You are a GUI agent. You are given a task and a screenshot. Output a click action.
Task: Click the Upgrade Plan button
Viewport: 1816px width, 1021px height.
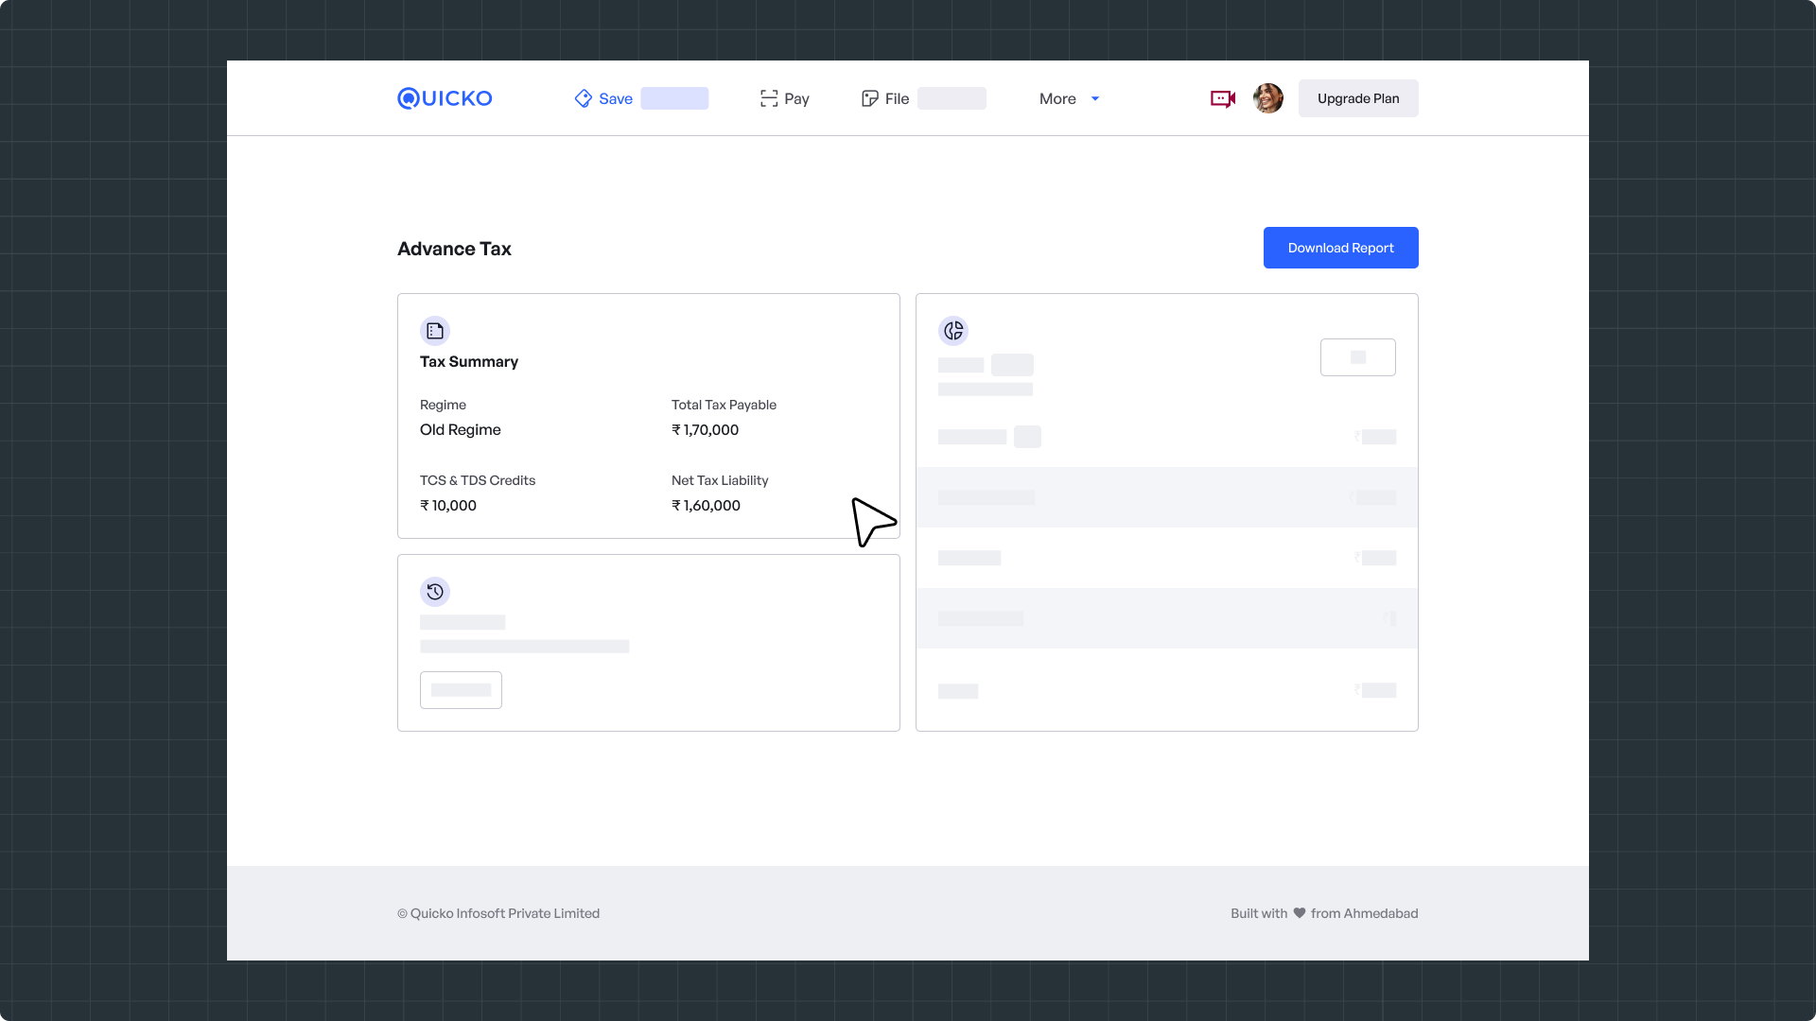click(x=1358, y=98)
